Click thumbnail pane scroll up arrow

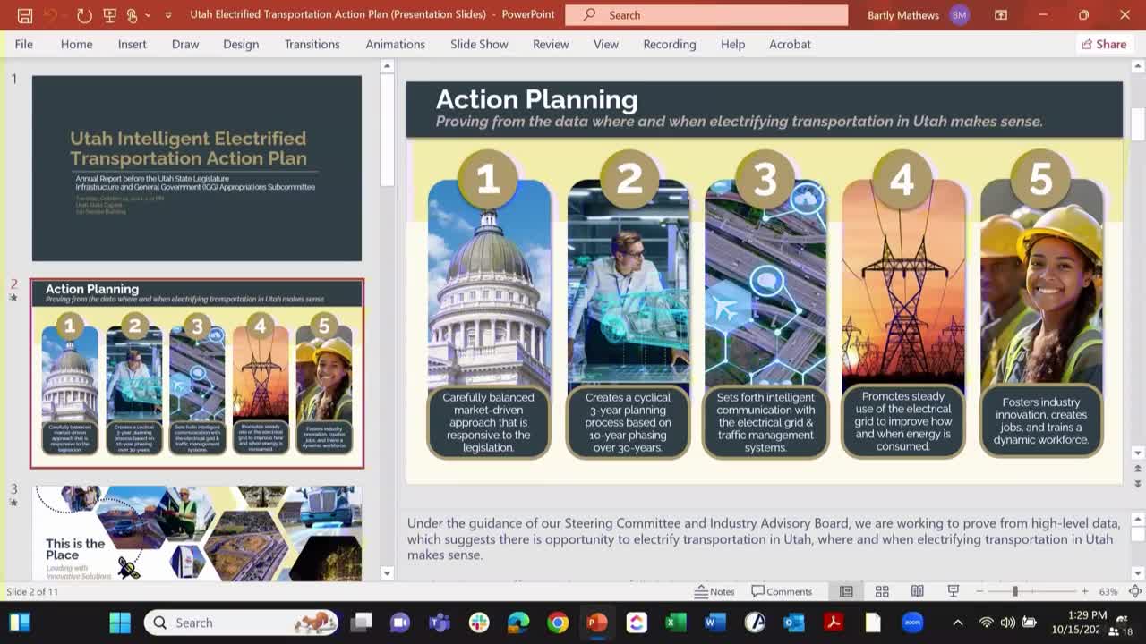[x=387, y=66]
